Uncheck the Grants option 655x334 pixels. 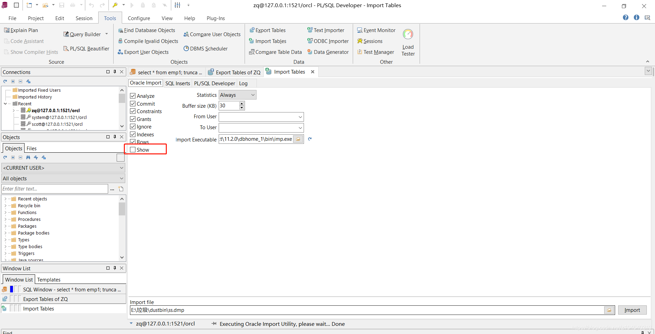point(133,119)
